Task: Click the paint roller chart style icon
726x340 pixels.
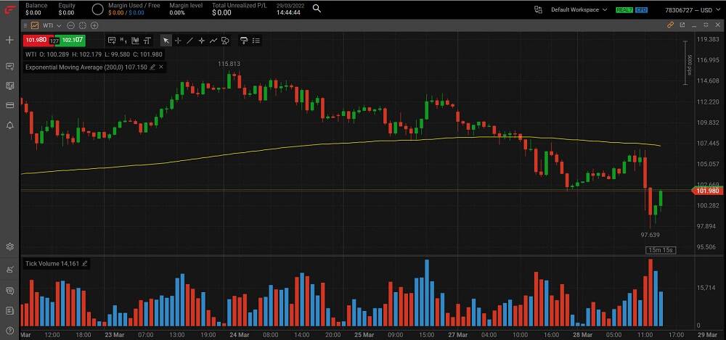Action: click(244, 41)
